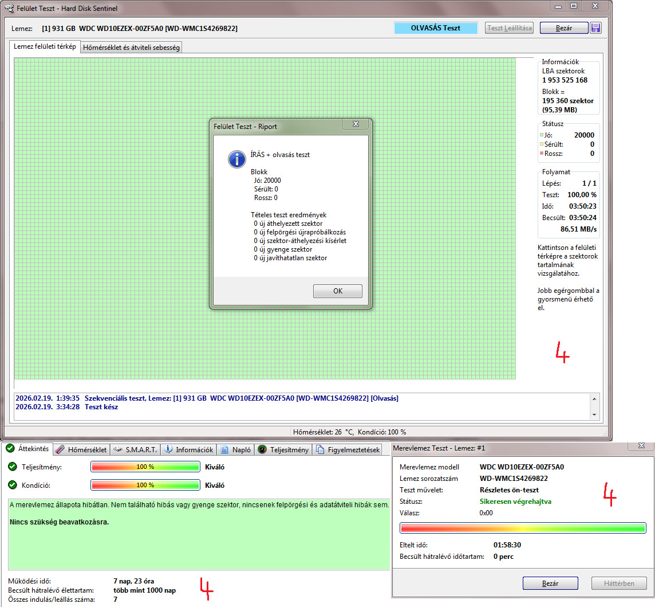Click the gauge icon on Teljesítmény tab

pyautogui.click(x=262, y=450)
